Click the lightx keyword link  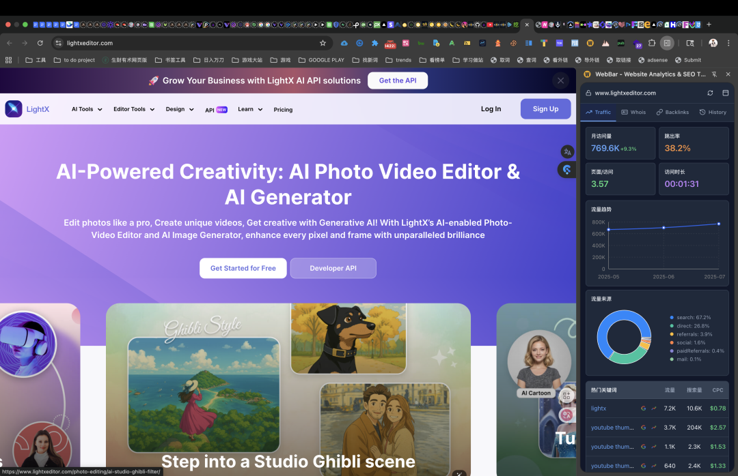[x=598, y=408]
